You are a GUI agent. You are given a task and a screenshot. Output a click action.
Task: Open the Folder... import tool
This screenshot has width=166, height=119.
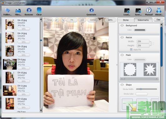click(7, 12)
